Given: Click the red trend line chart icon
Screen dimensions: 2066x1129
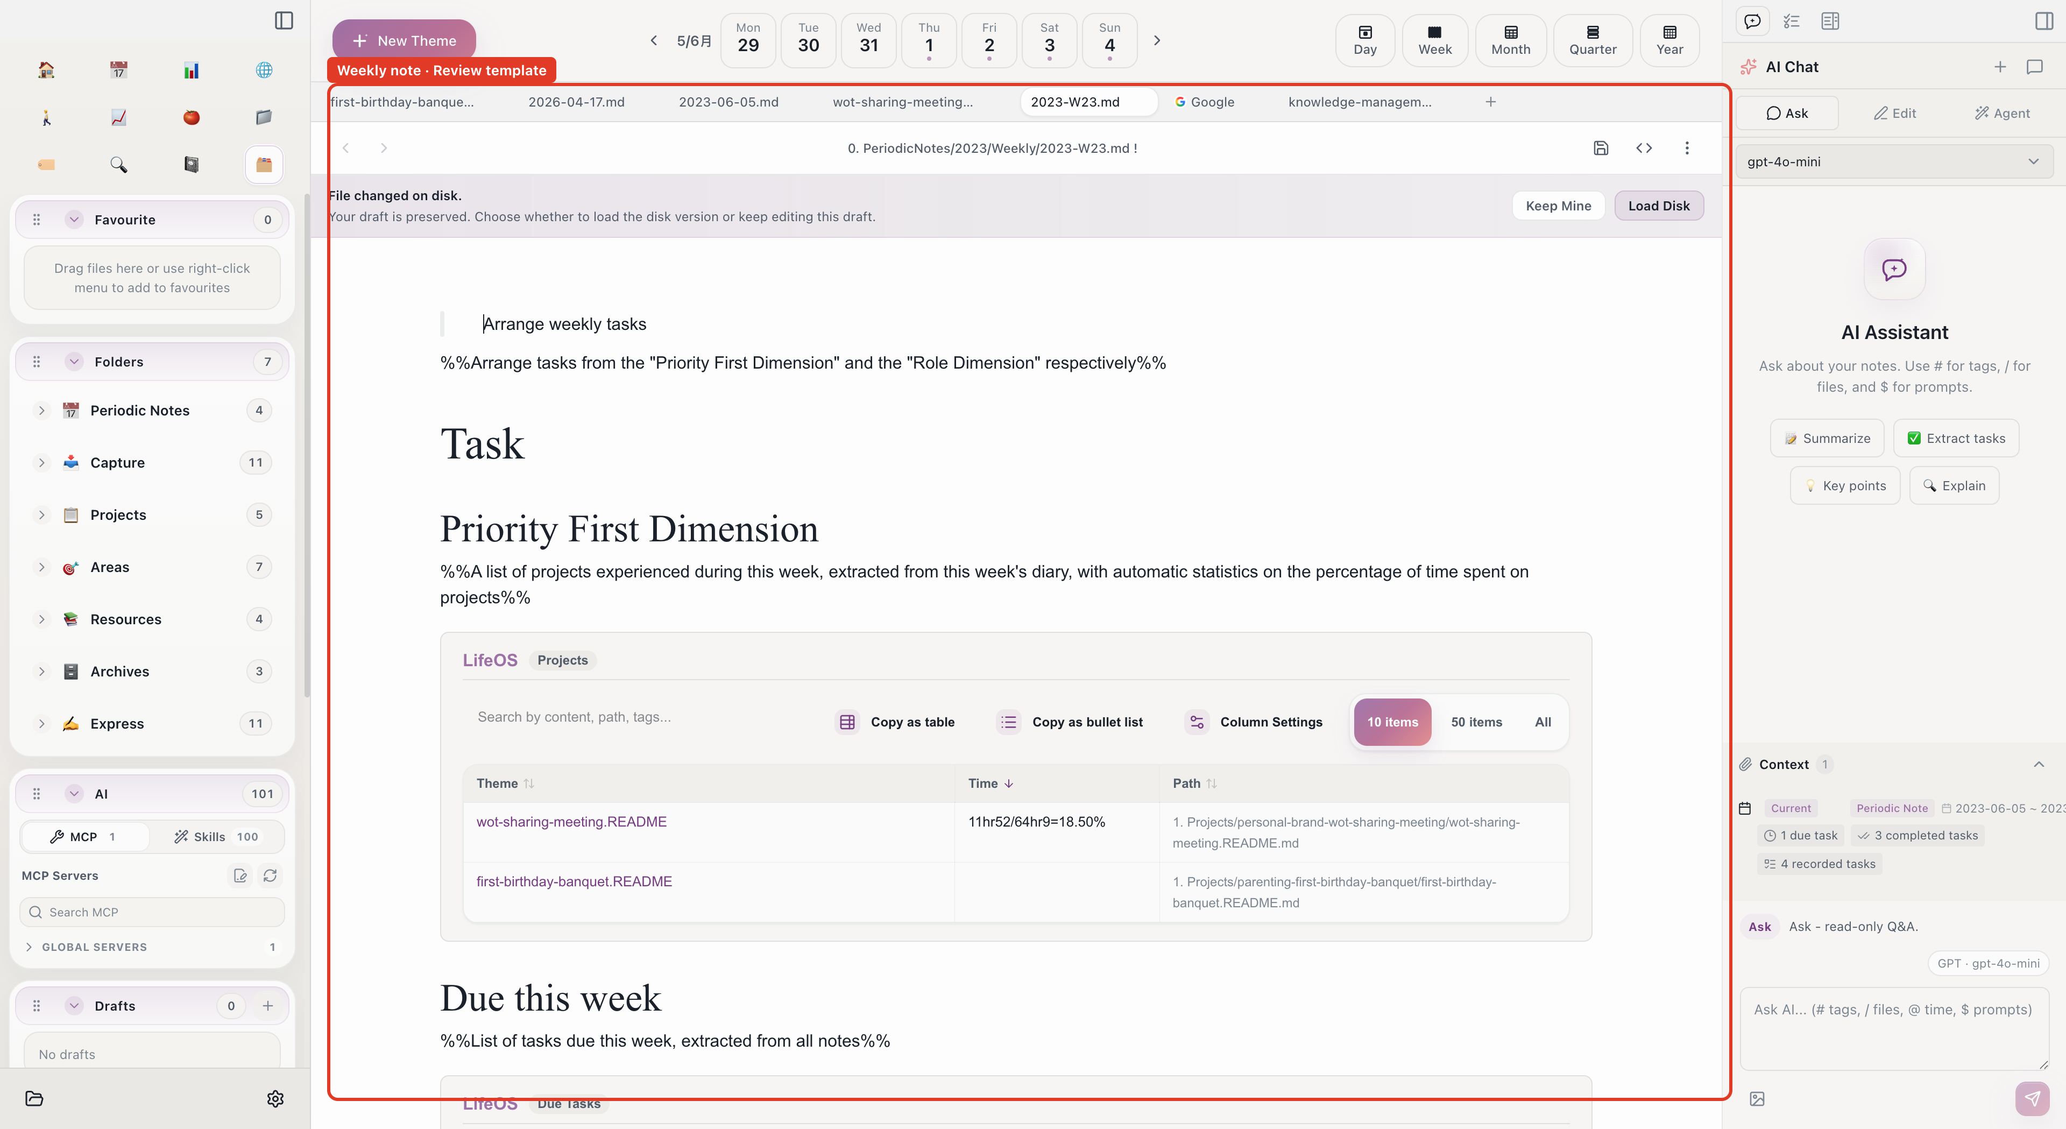Looking at the screenshot, I should pyautogui.click(x=119, y=117).
